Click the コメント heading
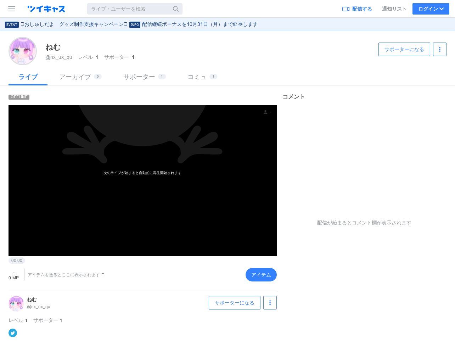The image size is (455, 363). coord(293,97)
